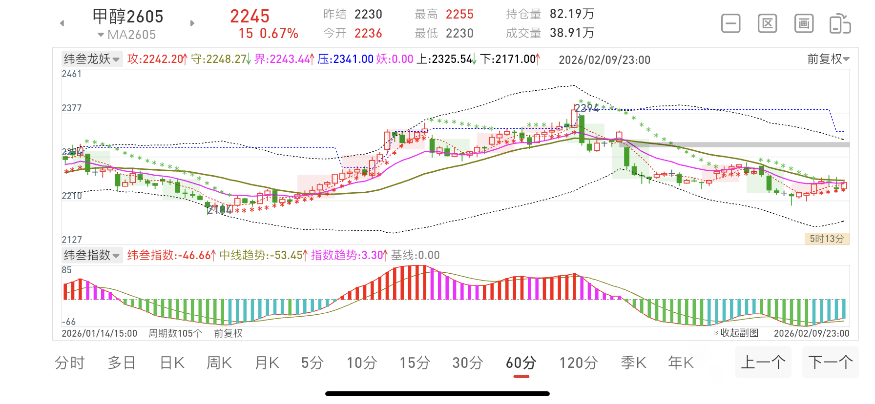Tap the rotate screen icon

coord(840,24)
